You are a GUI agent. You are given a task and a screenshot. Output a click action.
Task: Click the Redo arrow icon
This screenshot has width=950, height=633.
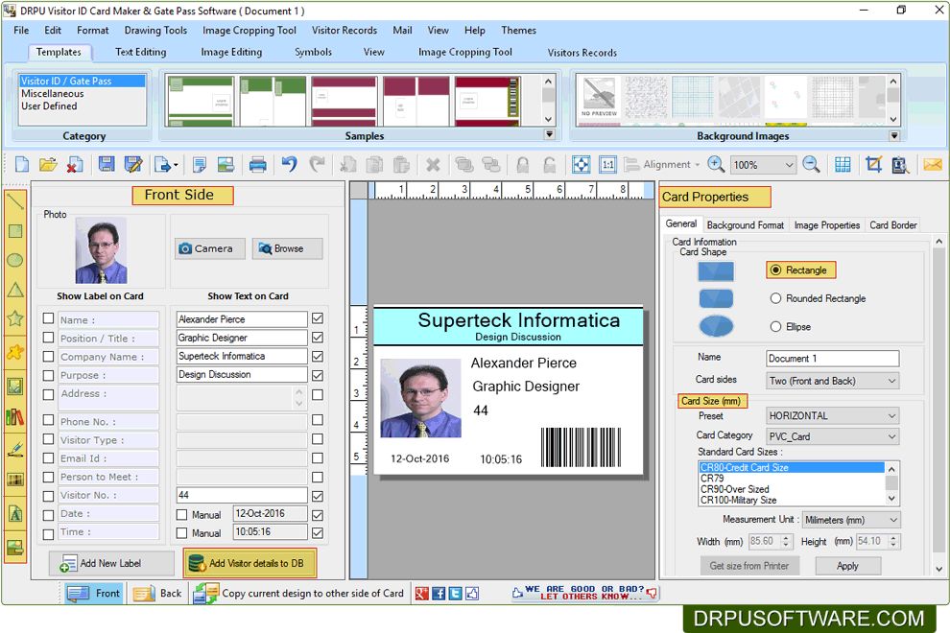click(317, 164)
